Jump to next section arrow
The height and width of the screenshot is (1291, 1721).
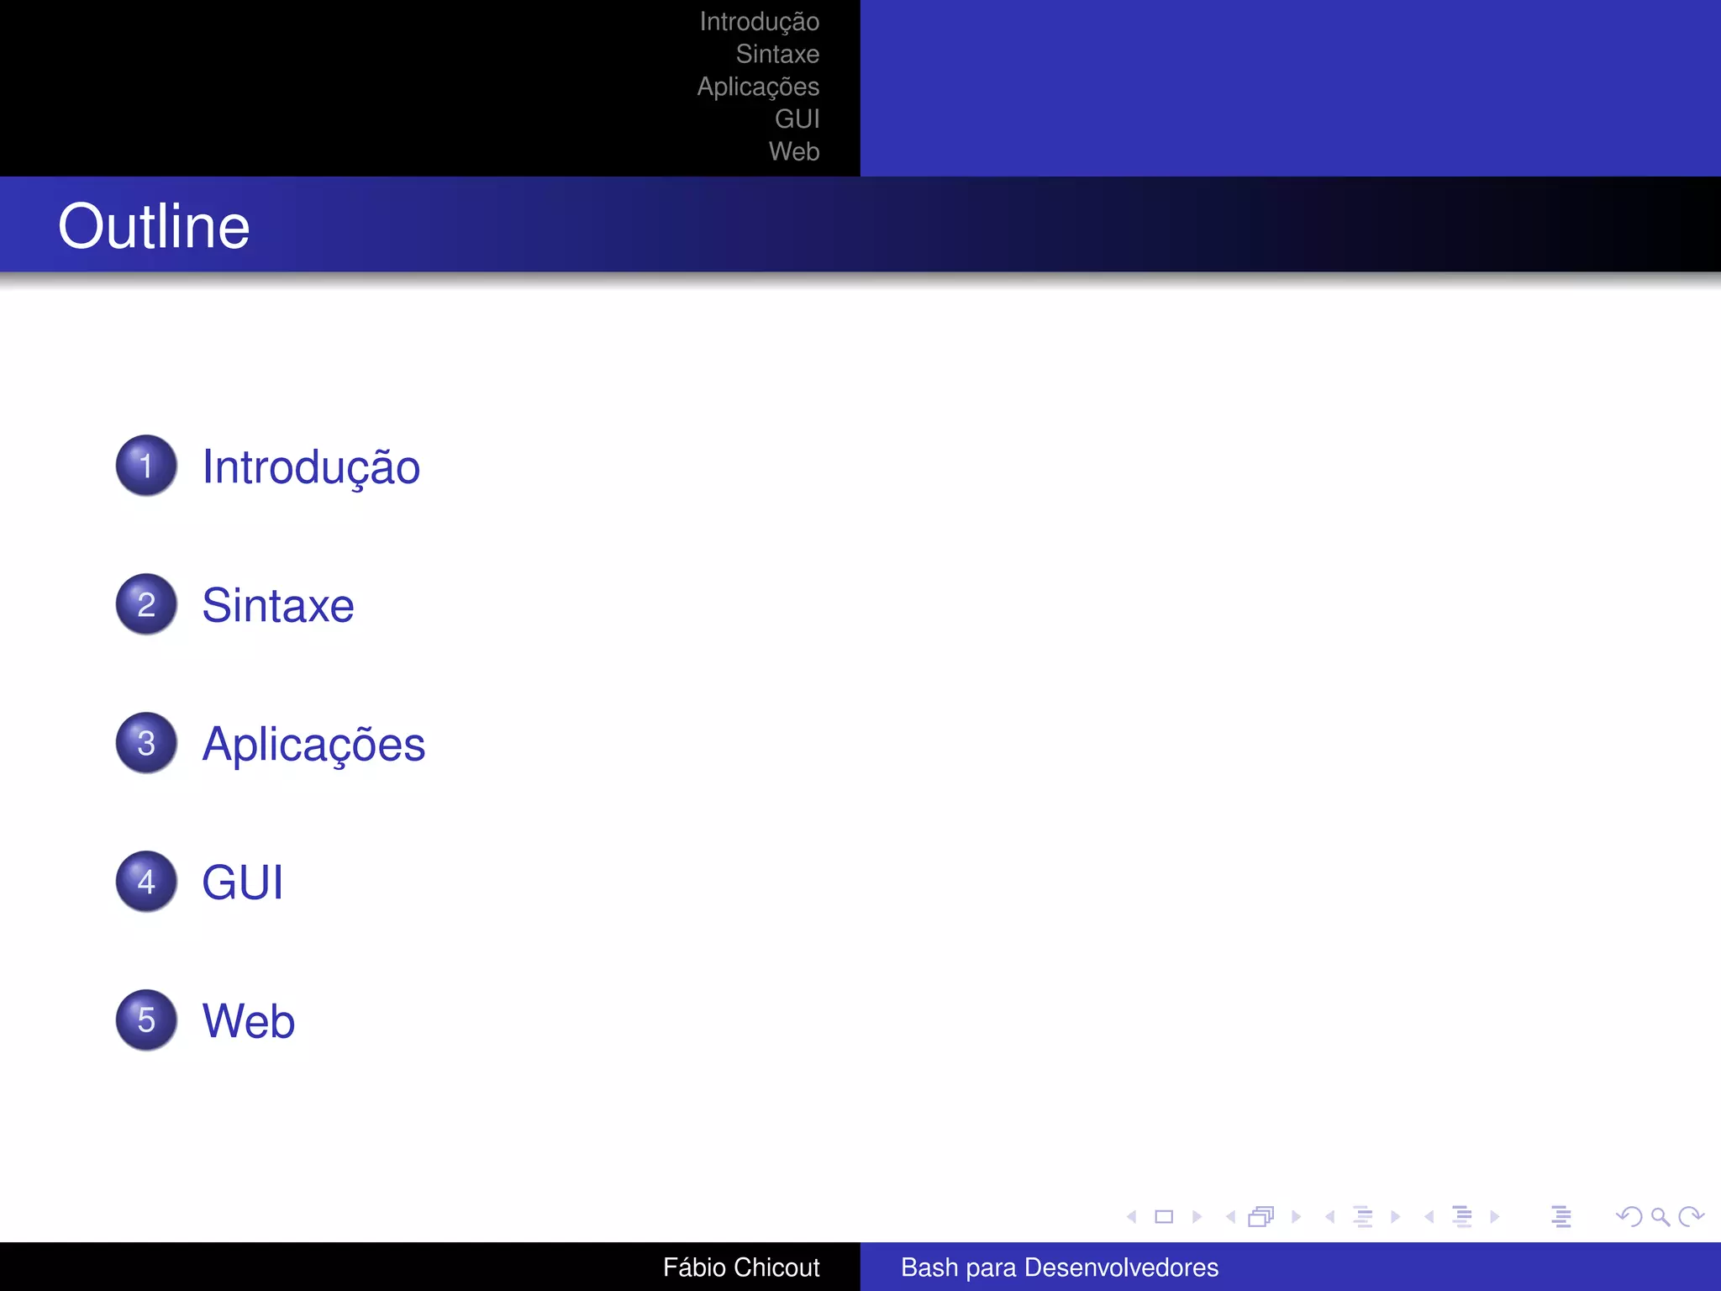[1494, 1216]
